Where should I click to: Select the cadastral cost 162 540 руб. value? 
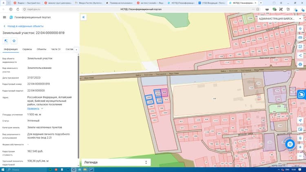(x=35, y=151)
